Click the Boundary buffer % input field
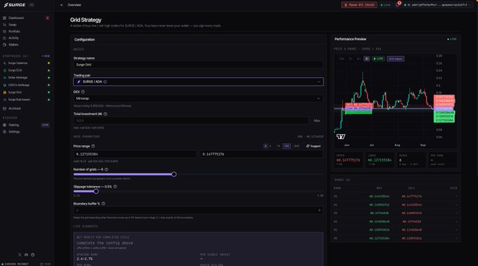 [198, 211]
